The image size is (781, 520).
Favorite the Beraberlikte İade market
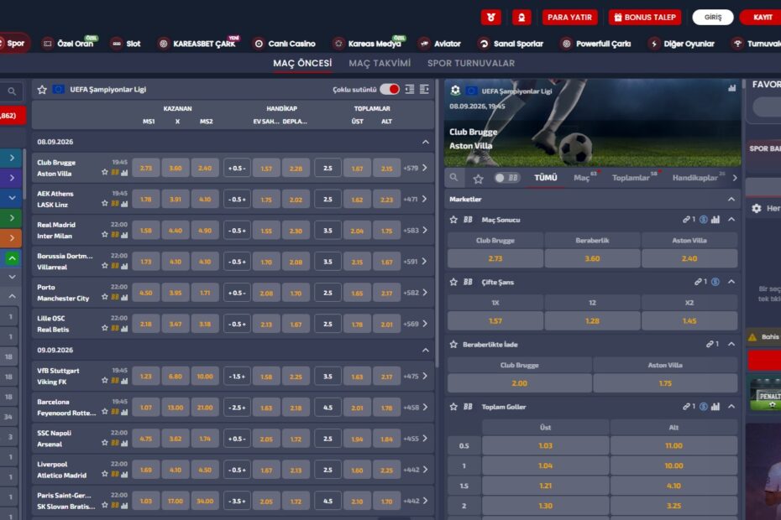tap(453, 345)
